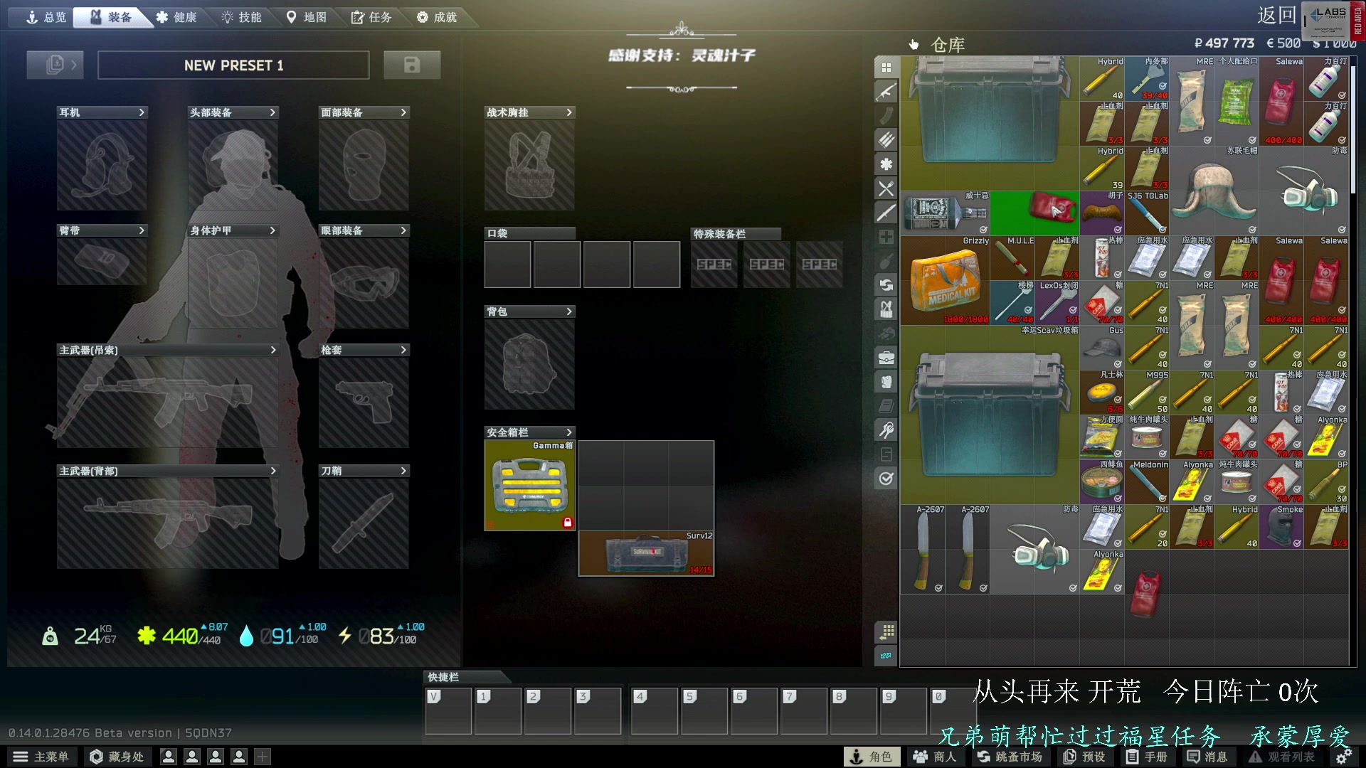Open 消息 messages

click(1207, 757)
